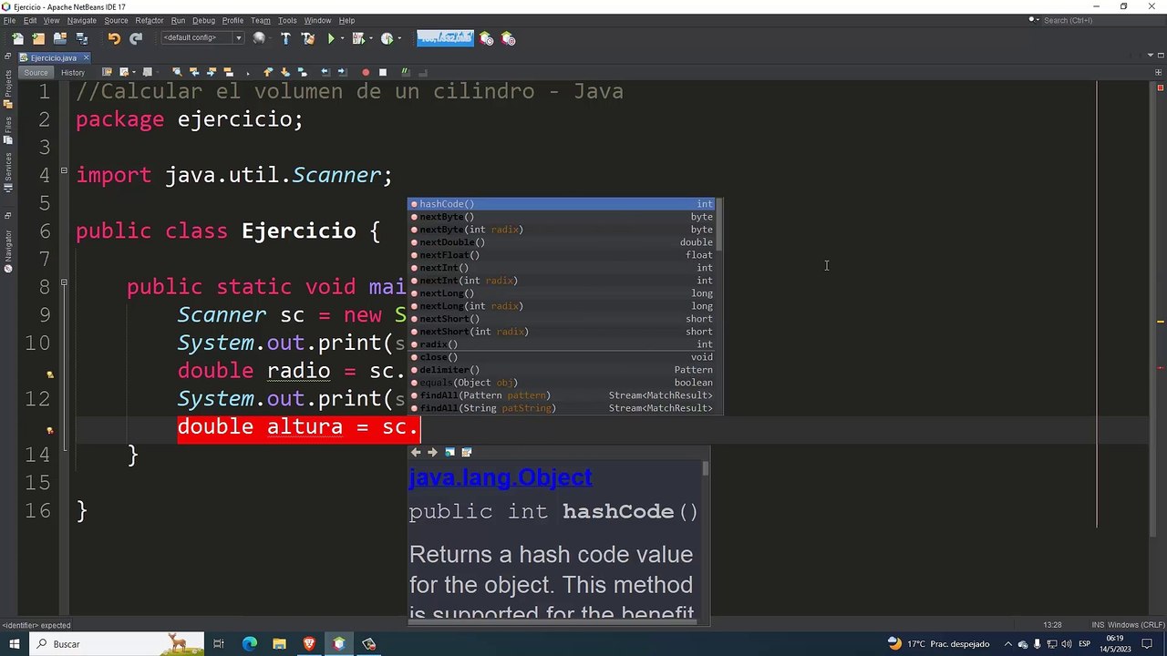Shift line left icon
This screenshot has height=656, width=1167.
point(325,72)
